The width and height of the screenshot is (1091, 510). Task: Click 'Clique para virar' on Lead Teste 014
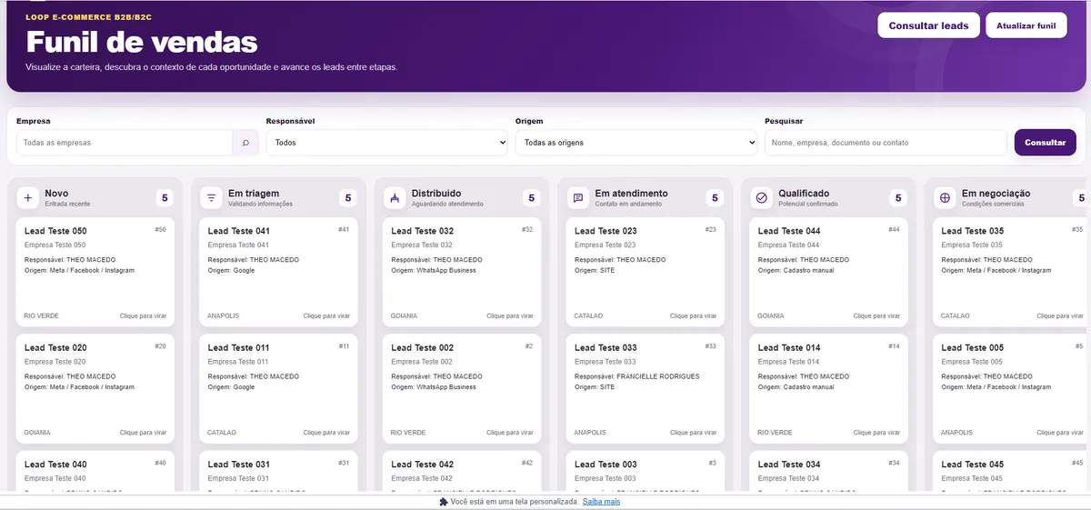click(x=876, y=433)
